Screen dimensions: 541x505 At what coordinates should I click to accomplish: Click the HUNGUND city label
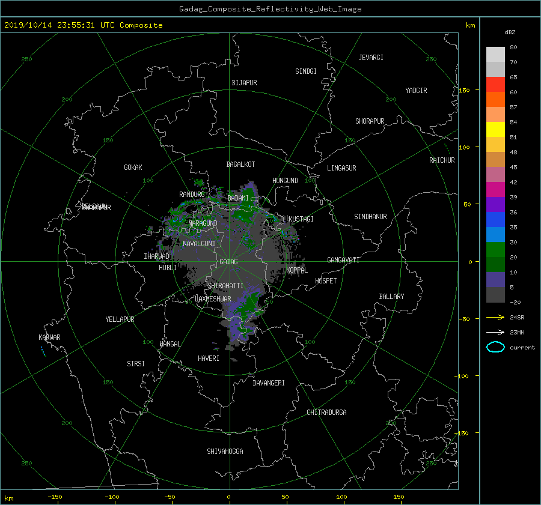tap(285, 181)
